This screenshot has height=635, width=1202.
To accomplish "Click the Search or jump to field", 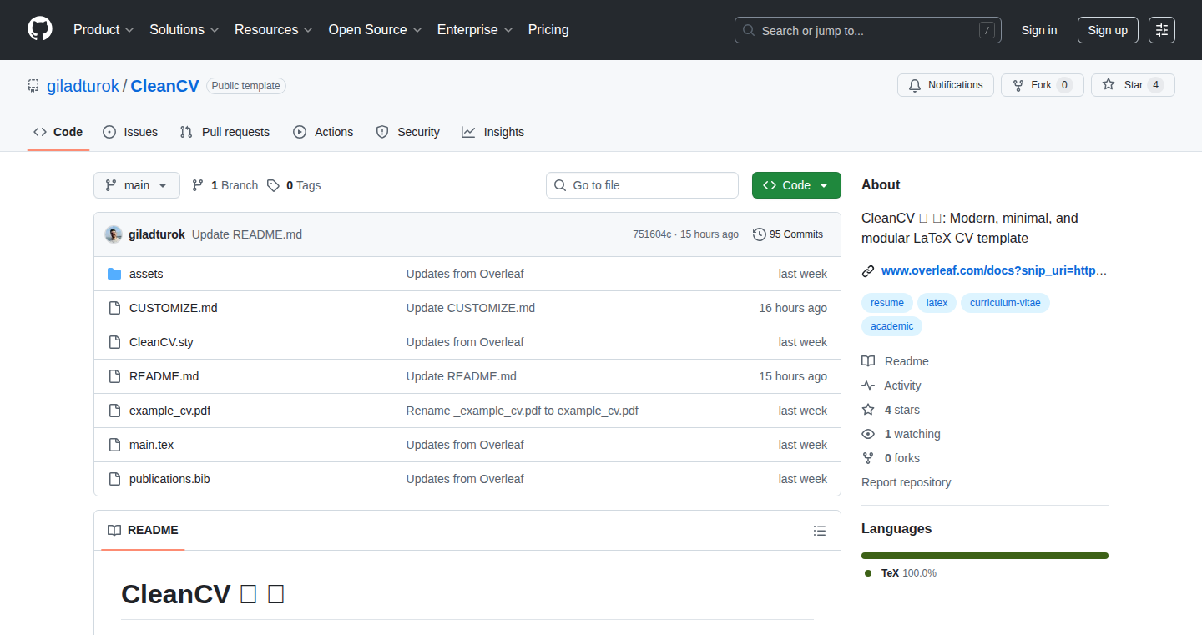I will point(868,30).
